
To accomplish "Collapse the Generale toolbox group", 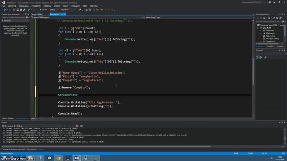I will (x=3, y=21).
